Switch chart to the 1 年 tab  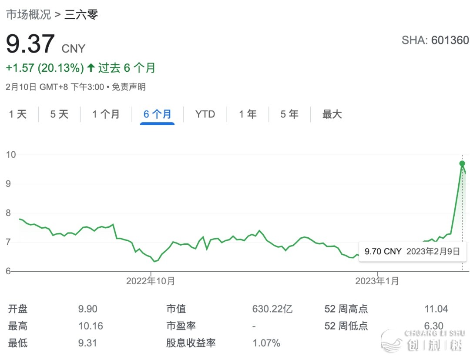pyautogui.click(x=248, y=114)
